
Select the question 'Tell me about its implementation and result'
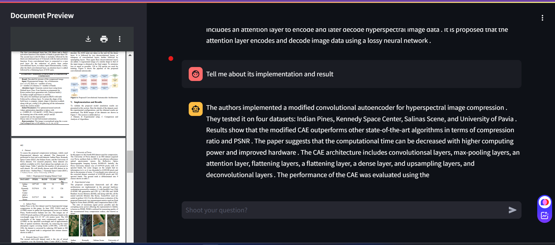click(269, 74)
